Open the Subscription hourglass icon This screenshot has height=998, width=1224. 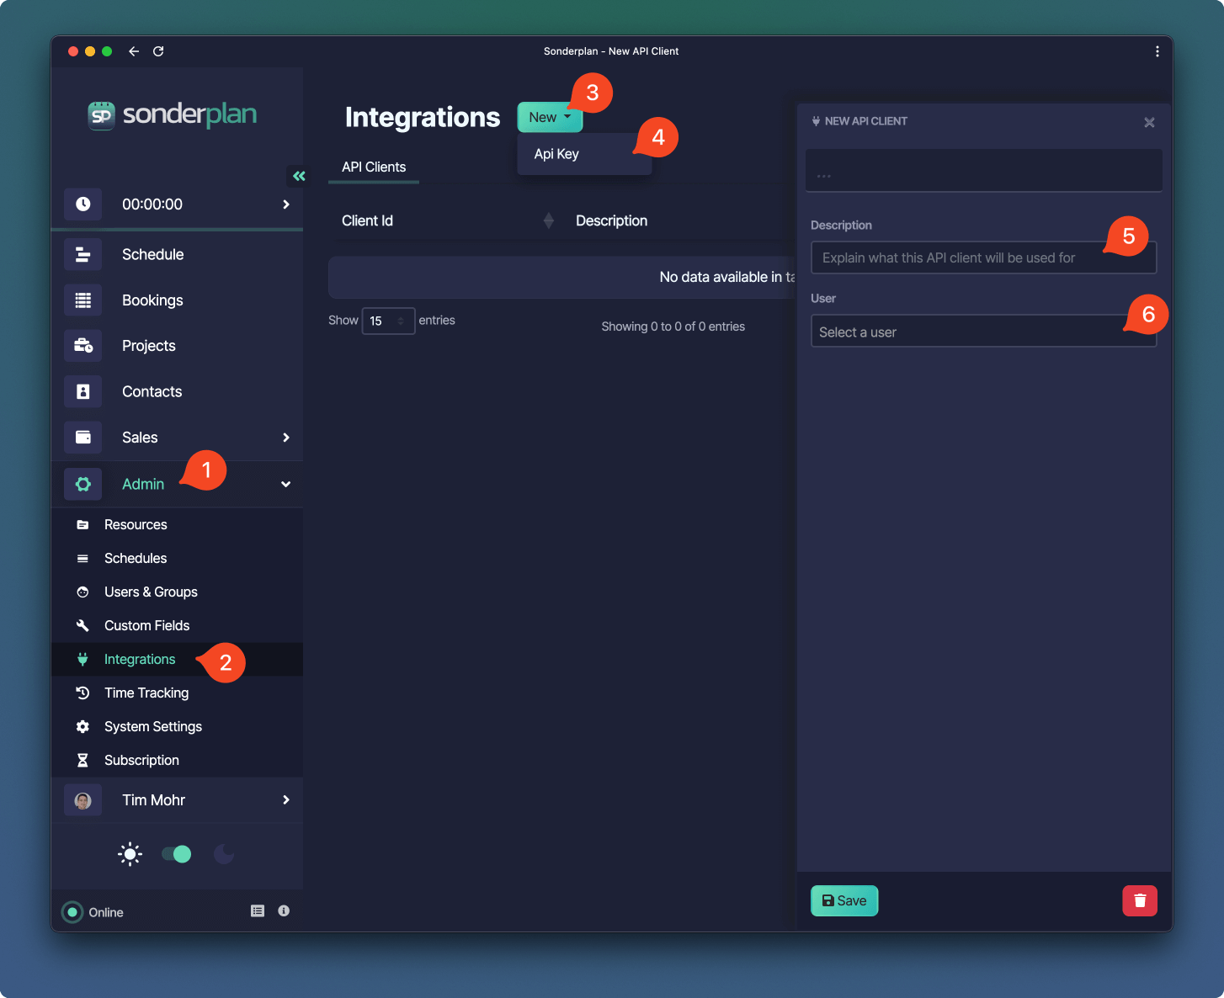(x=82, y=760)
